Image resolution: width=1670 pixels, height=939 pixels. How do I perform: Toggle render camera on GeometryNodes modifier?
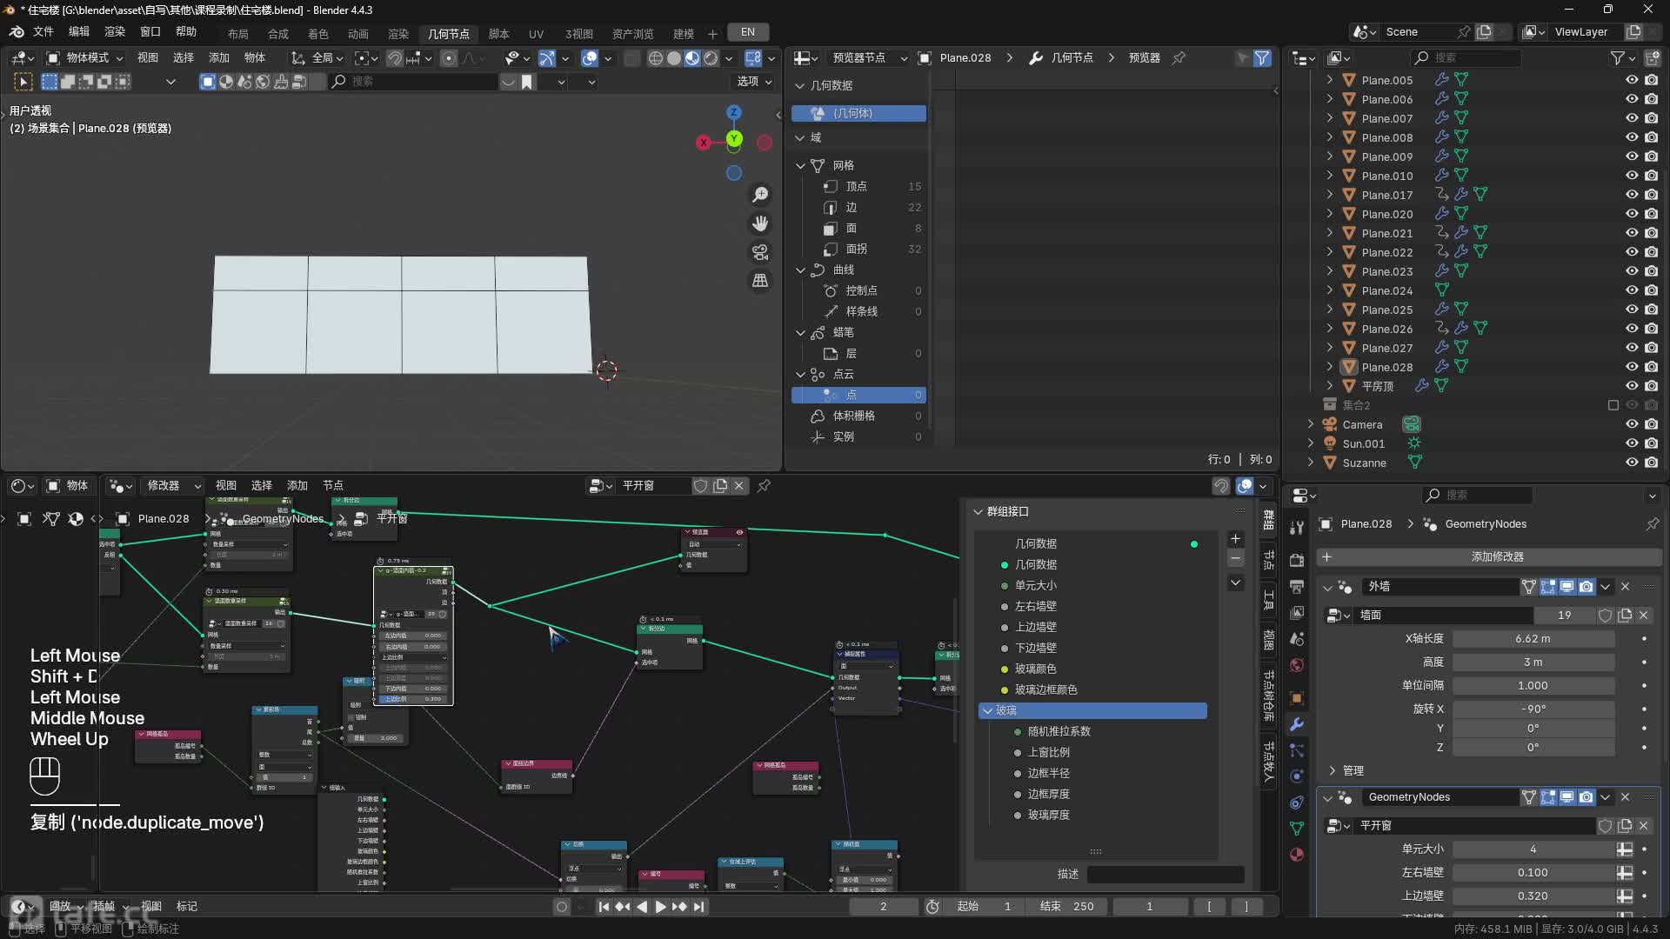[x=1586, y=797]
